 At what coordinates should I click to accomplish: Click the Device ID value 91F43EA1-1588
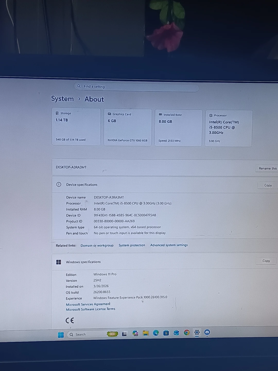point(125,215)
